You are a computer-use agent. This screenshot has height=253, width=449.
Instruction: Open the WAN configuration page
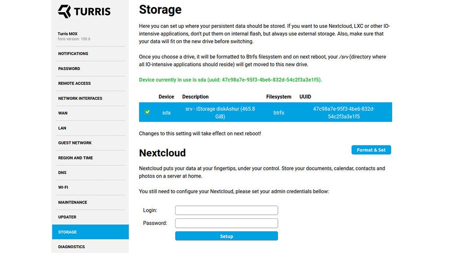(x=63, y=113)
